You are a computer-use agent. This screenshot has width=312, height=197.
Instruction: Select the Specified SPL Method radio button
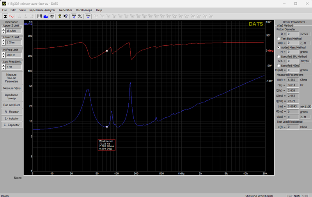coord(278,57)
